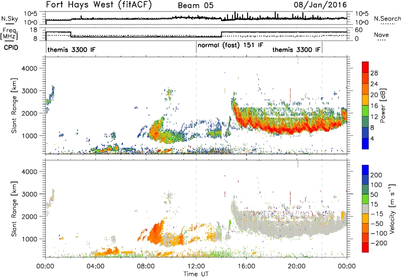Click the 18 tick on frequency axis
Image resolution: width=401 pixels, height=277 pixels.
pos(34,30)
